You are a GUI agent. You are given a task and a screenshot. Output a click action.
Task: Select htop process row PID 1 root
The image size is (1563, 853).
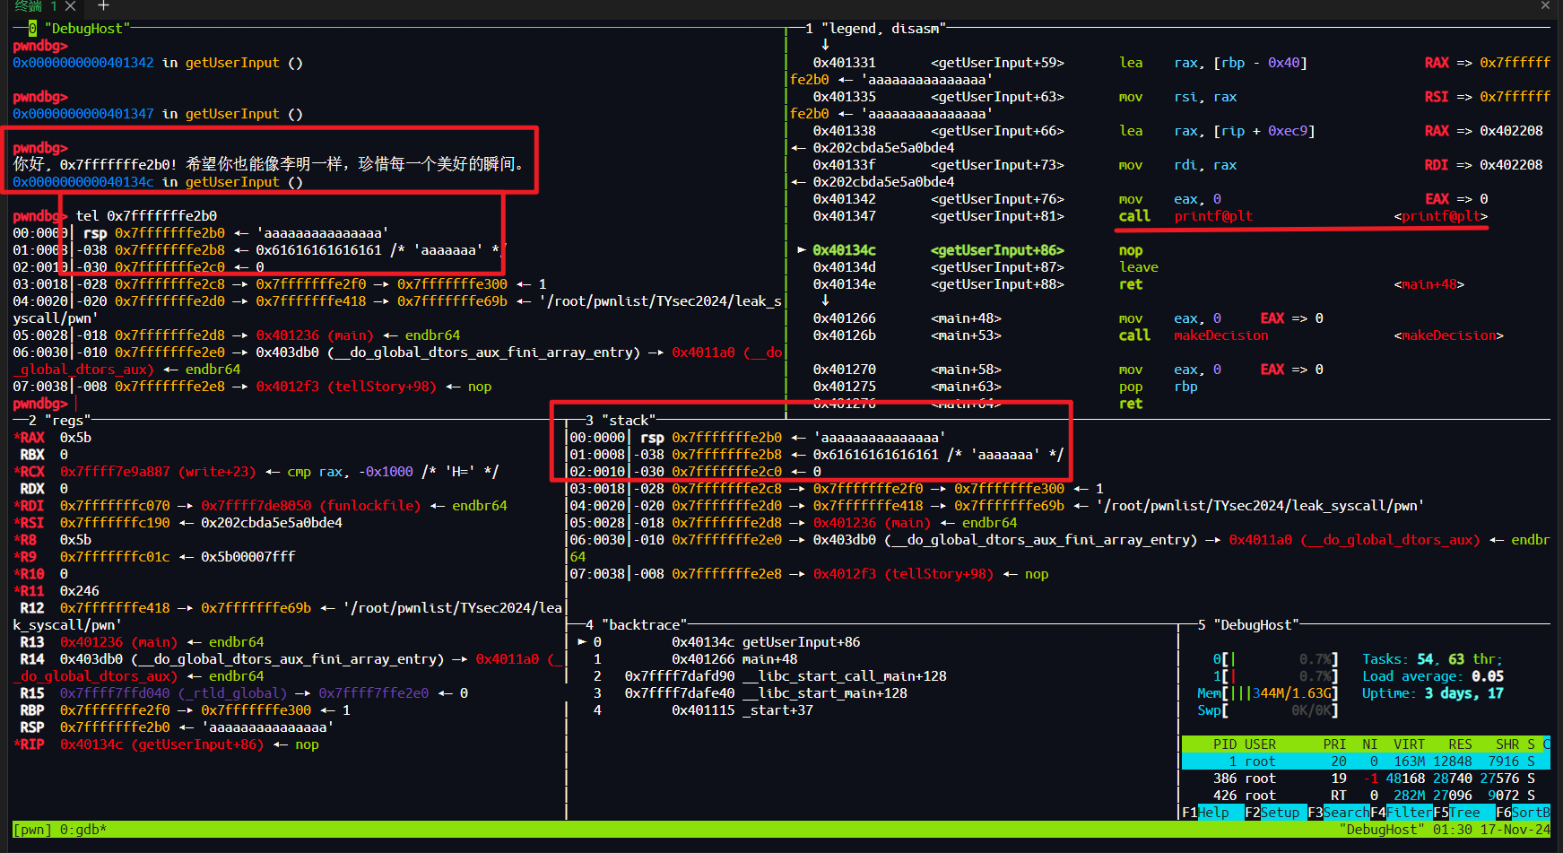[x=1366, y=762]
